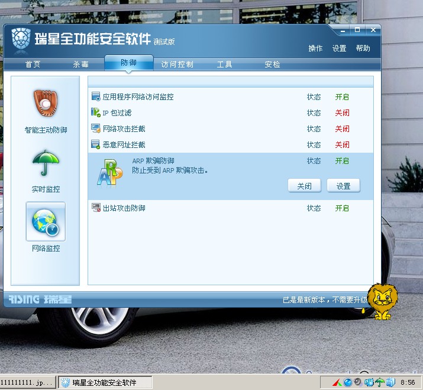The image size is (423, 390).
Task: Maximize the Rising security window
Action: point(357,30)
